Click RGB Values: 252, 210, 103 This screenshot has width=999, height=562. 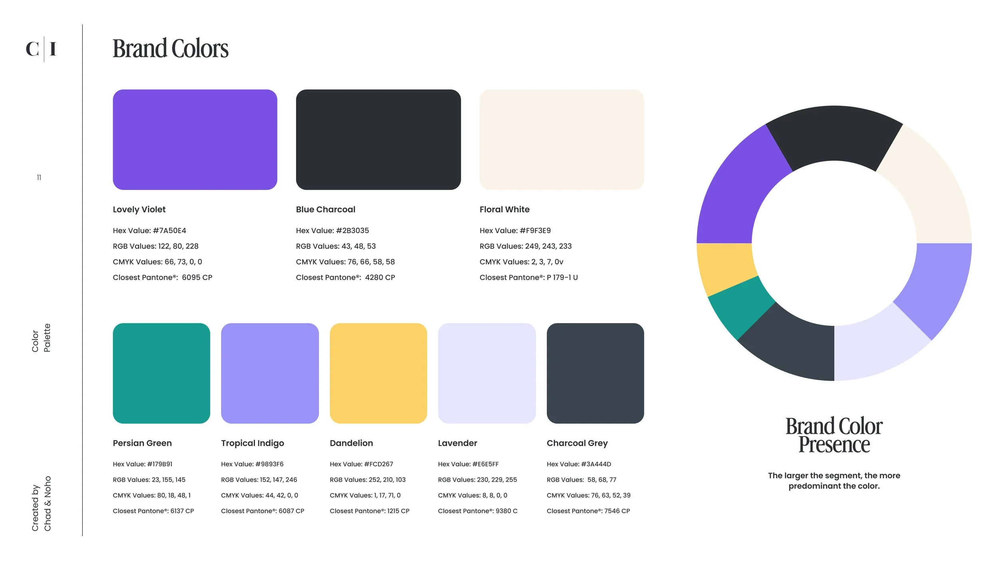pyautogui.click(x=368, y=480)
